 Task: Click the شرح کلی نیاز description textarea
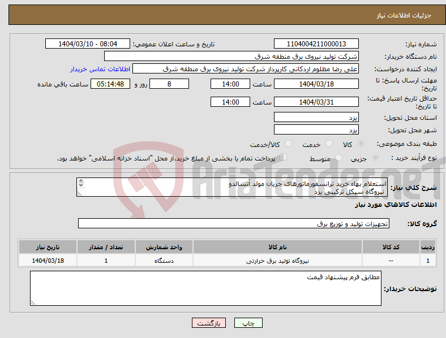(232, 187)
